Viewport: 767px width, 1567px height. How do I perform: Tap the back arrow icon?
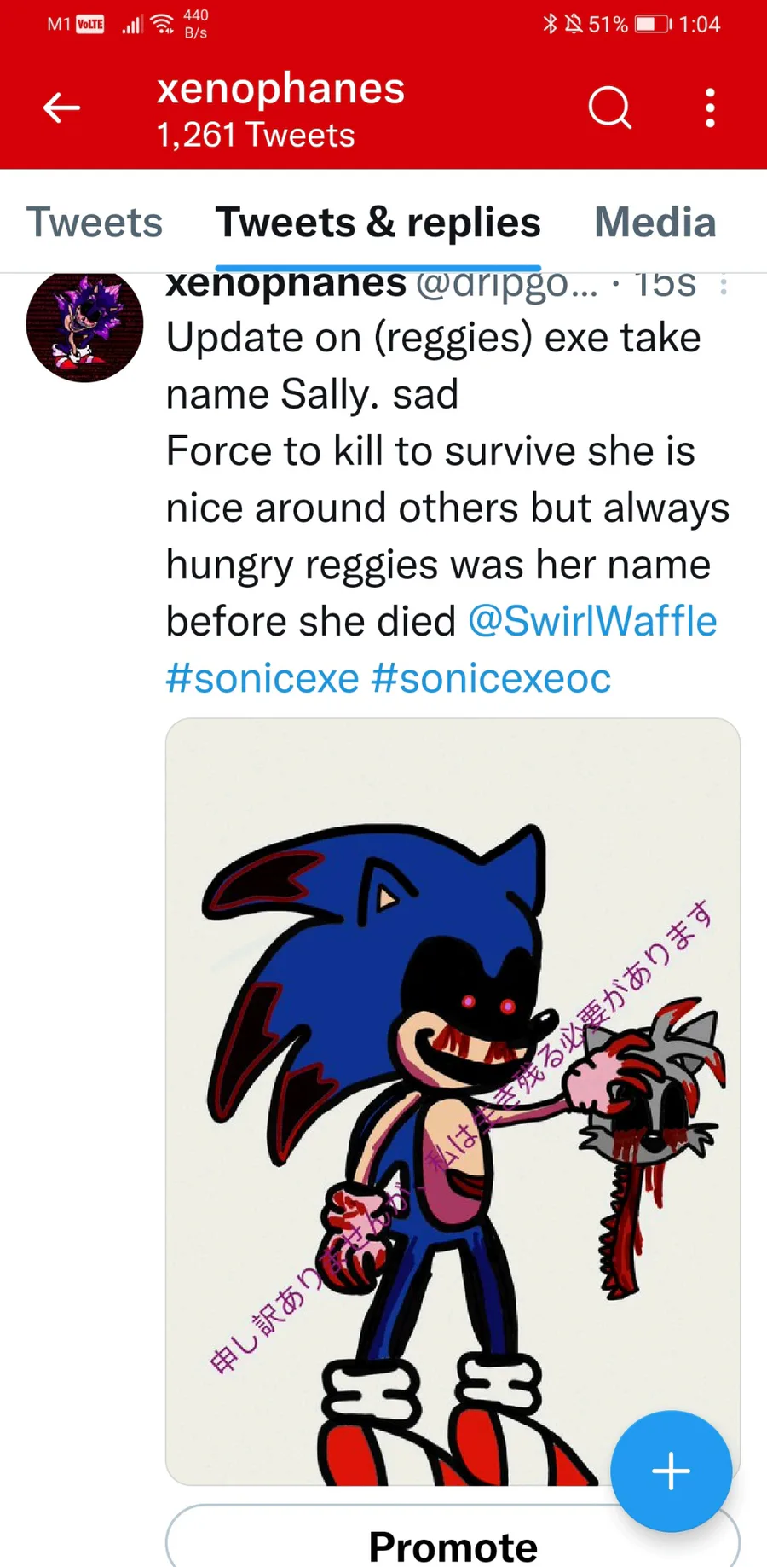(61, 108)
